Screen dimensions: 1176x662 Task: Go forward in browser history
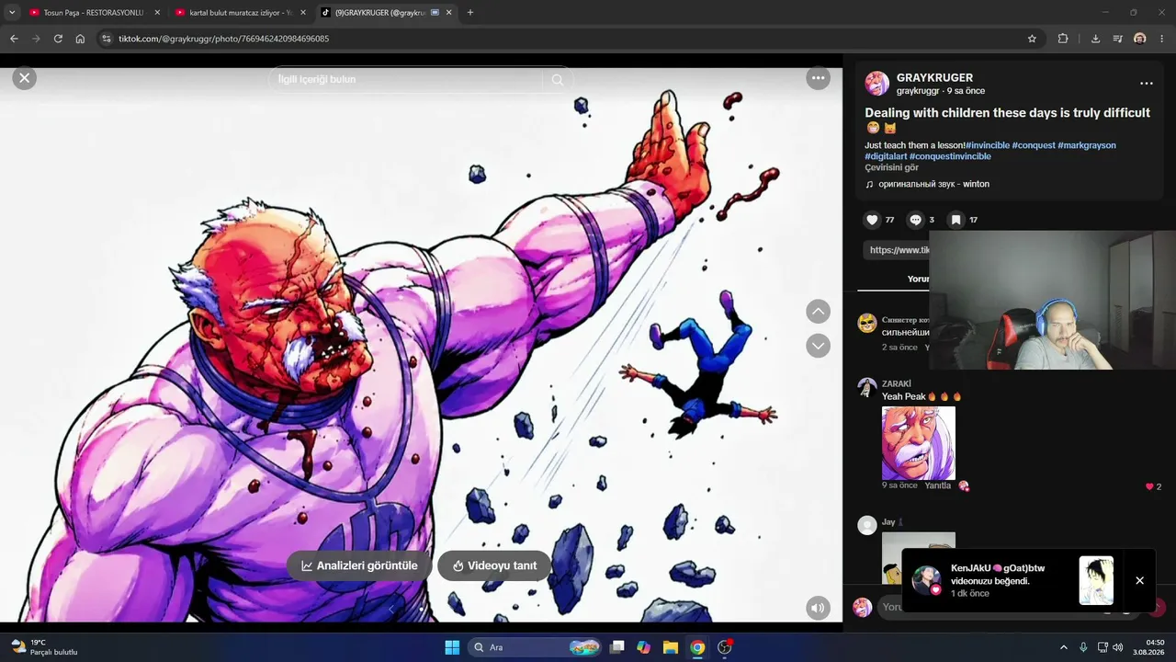tap(36, 39)
